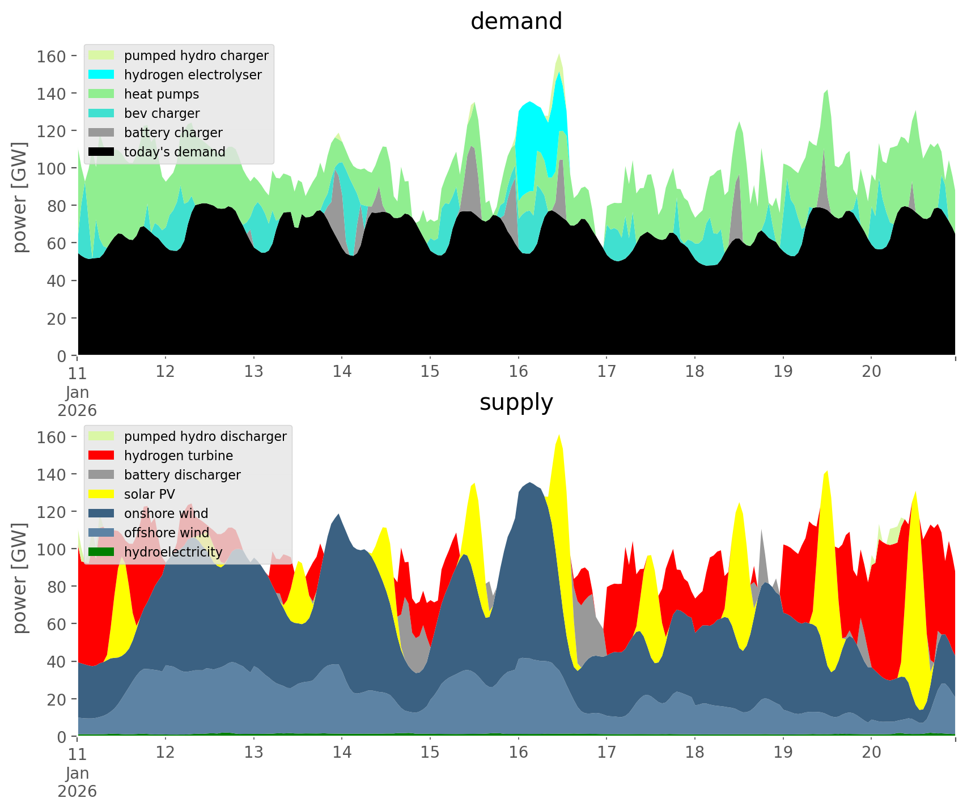Viewport: 967px width, 811px height.
Task: Select the black today's demand legend swatch
Action: [x=101, y=152]
